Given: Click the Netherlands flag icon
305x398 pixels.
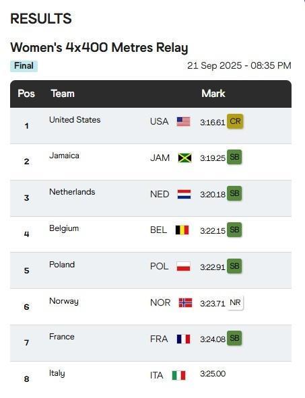Looking at the screenshot, I should point(184,194).
